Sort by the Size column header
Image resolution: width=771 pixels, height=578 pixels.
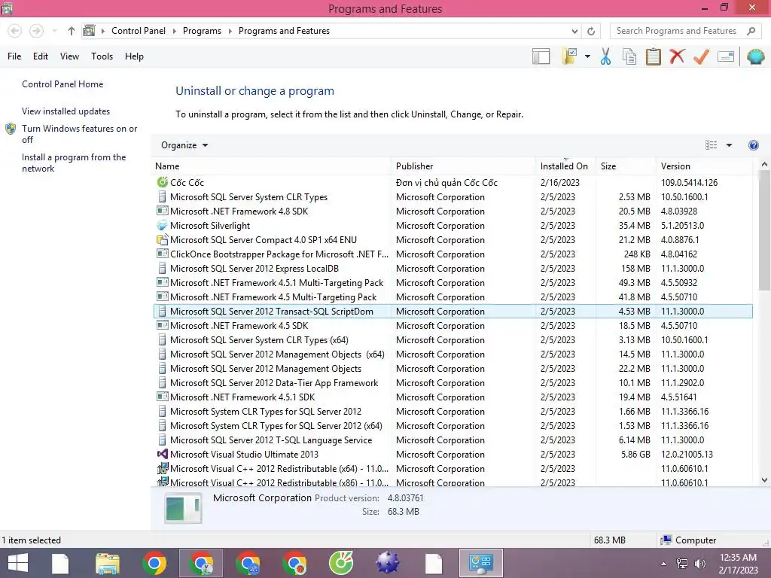click(626, 166)
